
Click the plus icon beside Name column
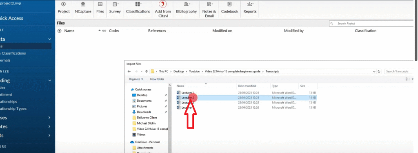click(60, 31)
